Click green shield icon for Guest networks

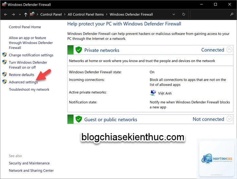[79, 119]
